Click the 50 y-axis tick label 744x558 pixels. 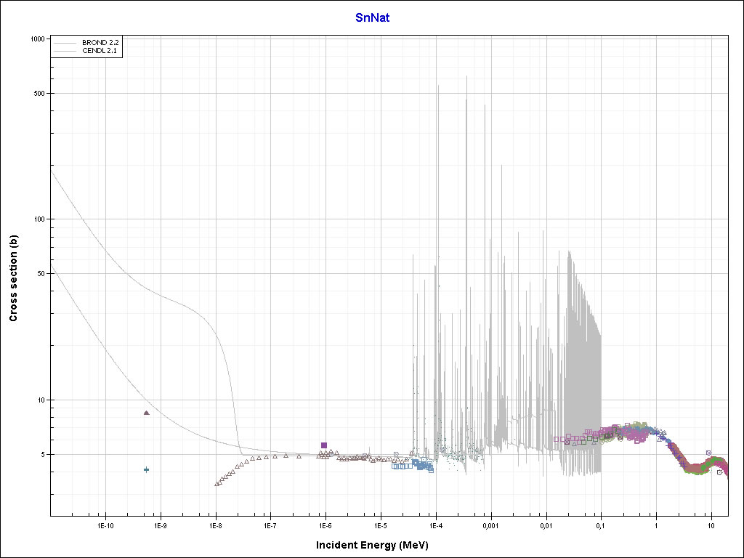pyautogui.click(x=42, y=274)
